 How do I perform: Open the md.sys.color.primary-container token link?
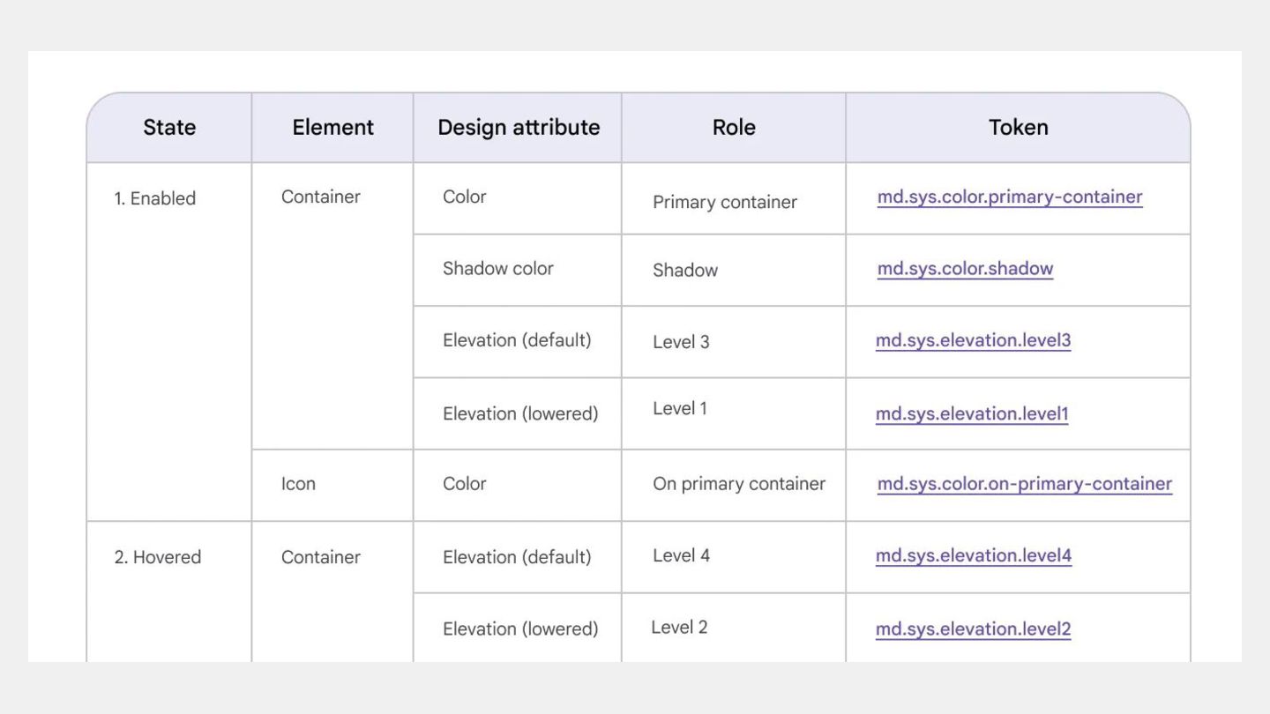coord(1009,197)
